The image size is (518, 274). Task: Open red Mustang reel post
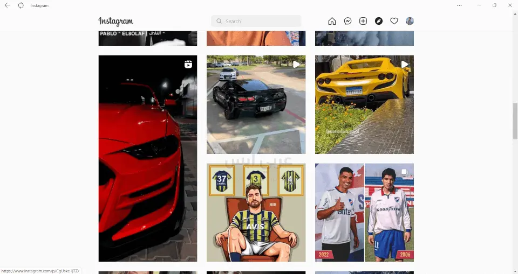pyautogui.click(x=148, y=159)
